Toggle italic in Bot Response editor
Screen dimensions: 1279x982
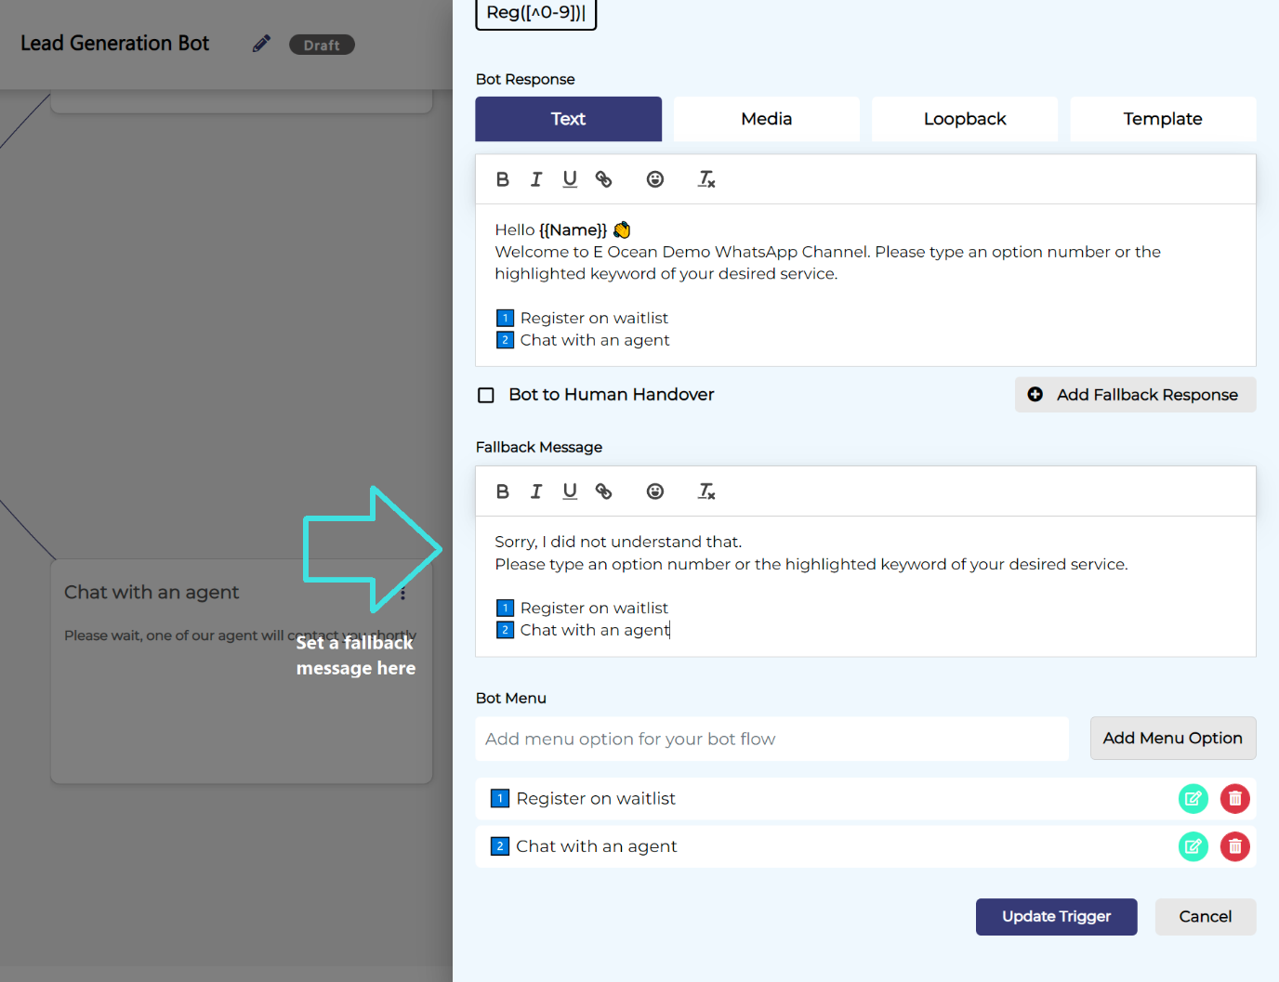[x=536, y=179]
